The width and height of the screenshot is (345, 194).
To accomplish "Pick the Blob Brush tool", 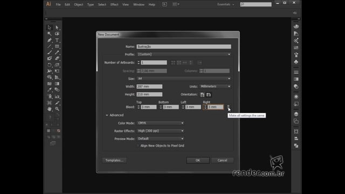I will [49, 59].
